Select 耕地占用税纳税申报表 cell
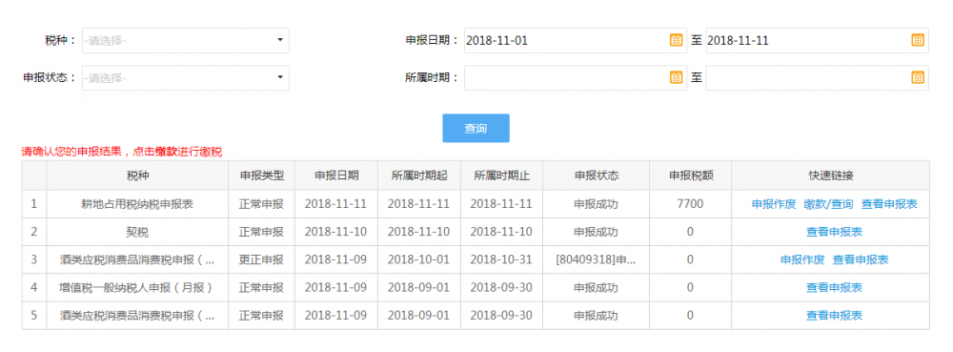 tap(137, 204)
